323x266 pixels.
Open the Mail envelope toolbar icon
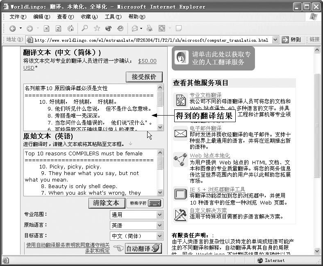(x=134, y=28)
